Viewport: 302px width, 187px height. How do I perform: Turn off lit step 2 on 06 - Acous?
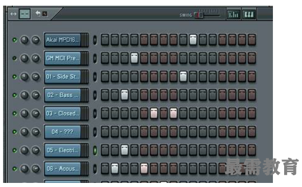(115, 169)
